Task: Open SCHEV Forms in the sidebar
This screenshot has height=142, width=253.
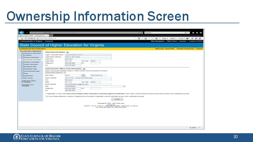Action: point(27,78)
